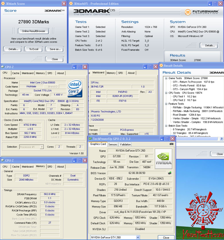Open the Mainboard tab in upper CPU-Z
Screen dimensions: 224x240
28,73
